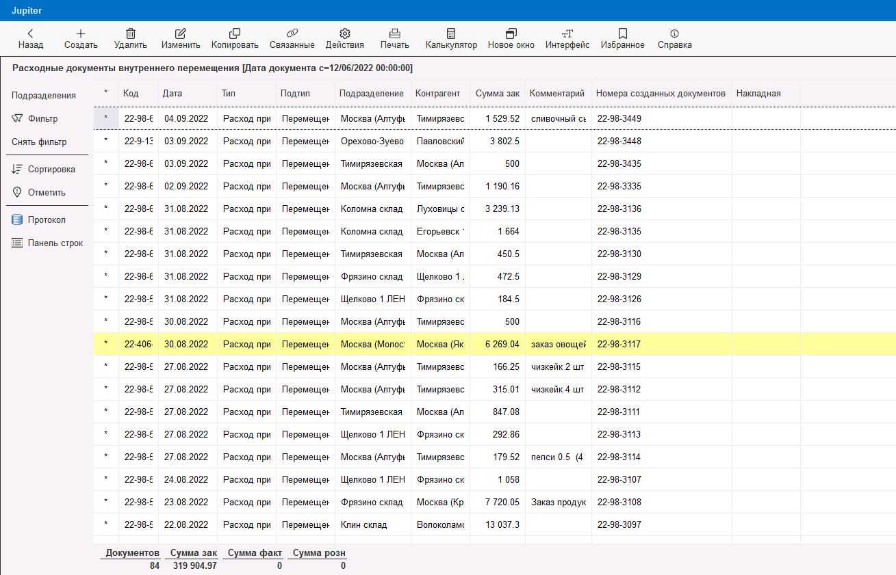The width and height of the screenshot is (896, 575).
Task: Use Отметить marker in sidebar
Action: click(x=38, y=192)
